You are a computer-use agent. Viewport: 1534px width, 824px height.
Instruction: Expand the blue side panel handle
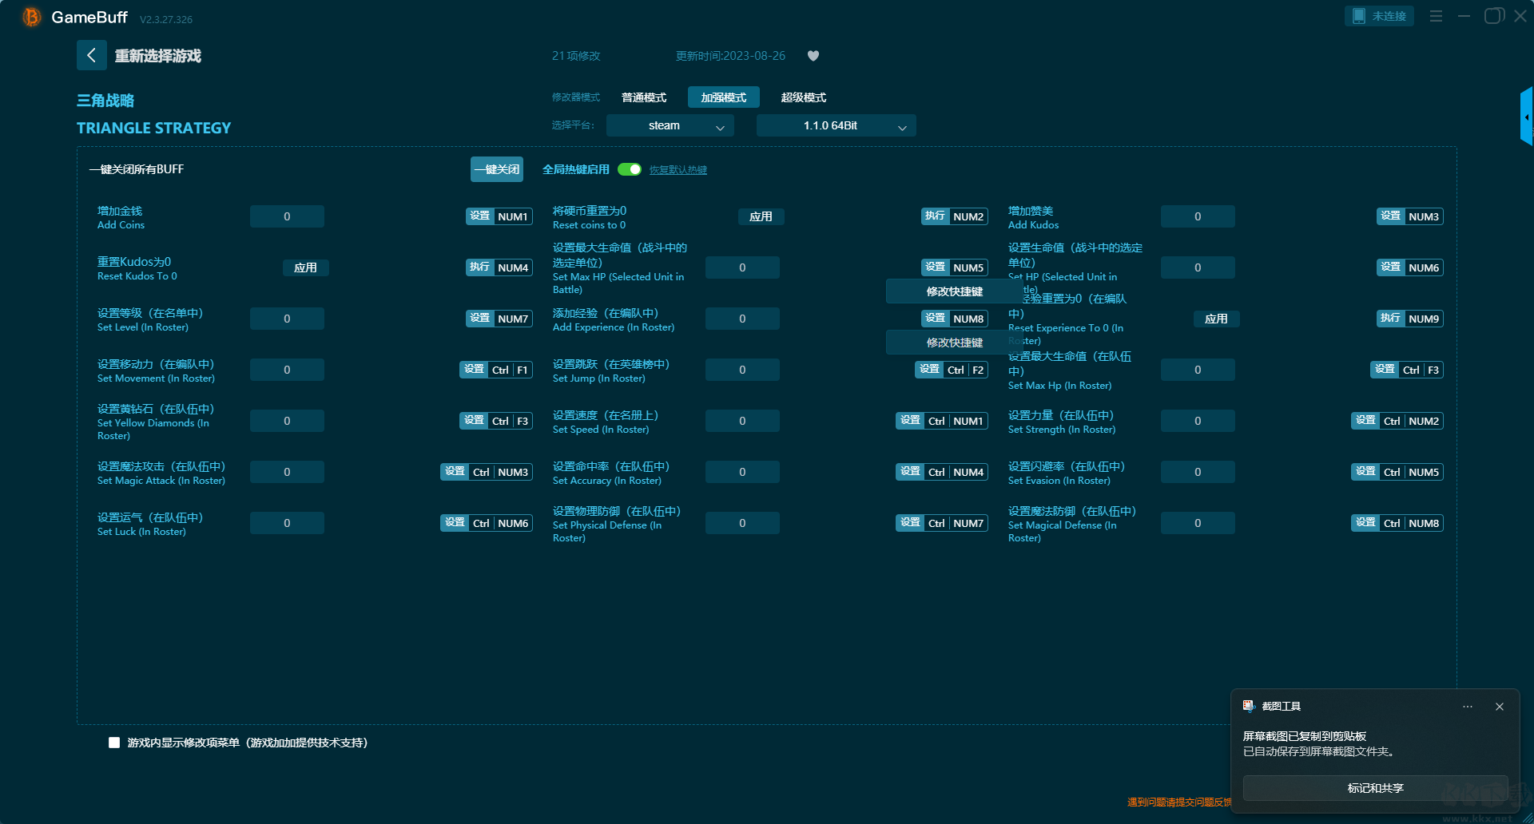1527,117
